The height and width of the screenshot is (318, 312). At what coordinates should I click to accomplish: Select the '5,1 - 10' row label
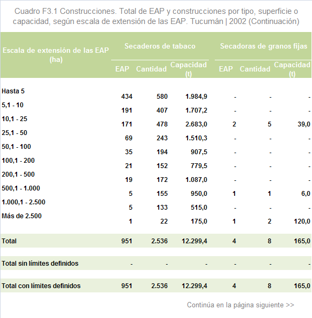12,105
